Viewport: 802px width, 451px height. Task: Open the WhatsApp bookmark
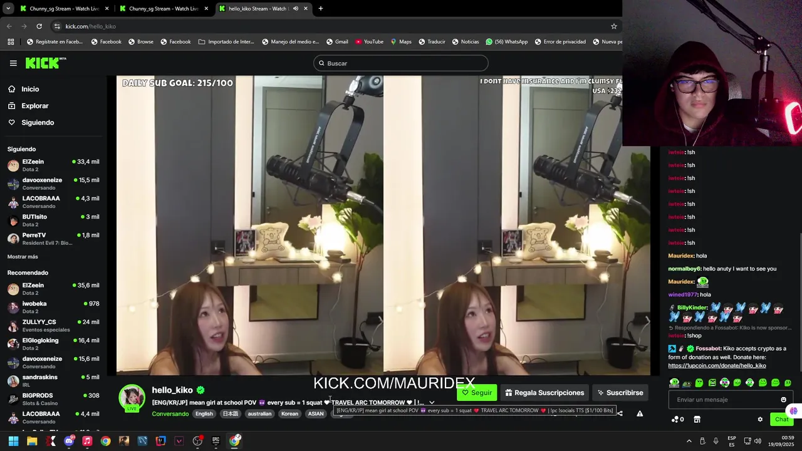click(x=507, y=42)
